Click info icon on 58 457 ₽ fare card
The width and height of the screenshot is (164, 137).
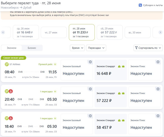coord(124,116)
